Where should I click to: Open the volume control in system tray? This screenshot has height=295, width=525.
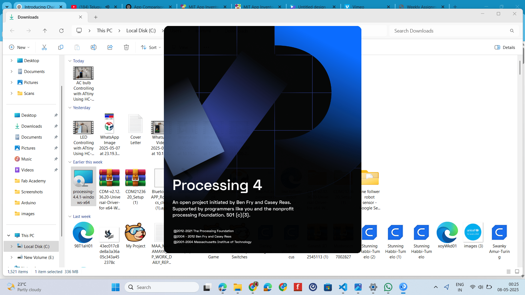[481, 287]
